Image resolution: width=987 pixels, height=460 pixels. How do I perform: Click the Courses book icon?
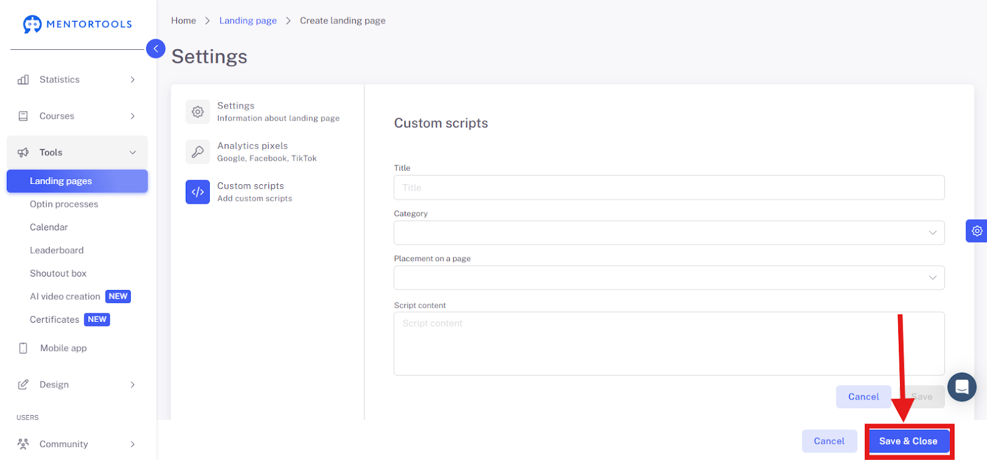pos(23,116)
